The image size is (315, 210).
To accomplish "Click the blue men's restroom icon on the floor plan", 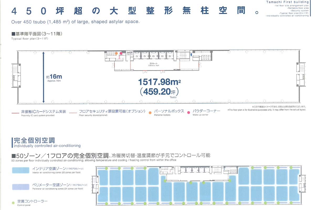I will coord(191,55).
